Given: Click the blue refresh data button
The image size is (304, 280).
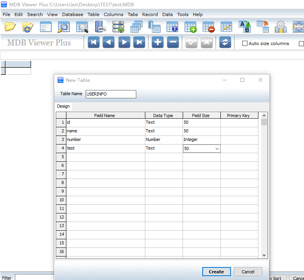Looking at the screenshot, I should coord(225,42).
